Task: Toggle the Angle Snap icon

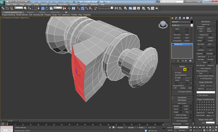Action: 83,8
